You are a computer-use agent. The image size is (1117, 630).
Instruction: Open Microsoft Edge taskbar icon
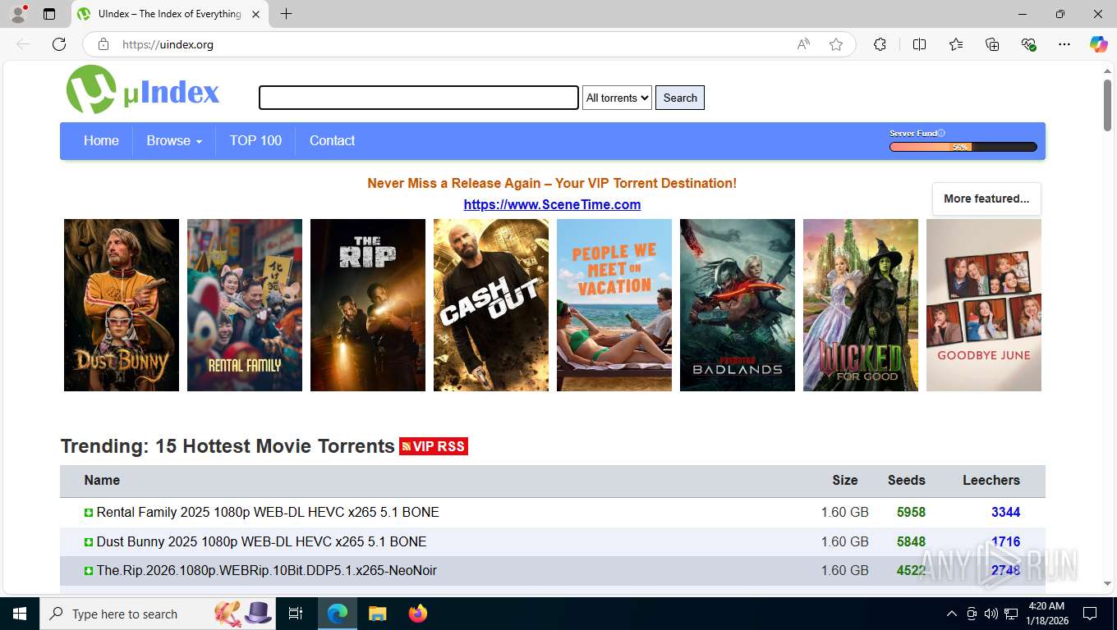337,614
